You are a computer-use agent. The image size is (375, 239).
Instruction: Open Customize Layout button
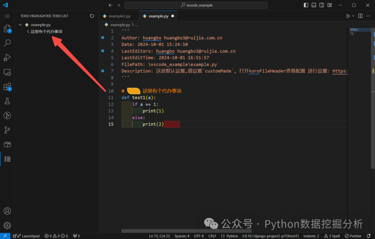(x=330, y=5)
